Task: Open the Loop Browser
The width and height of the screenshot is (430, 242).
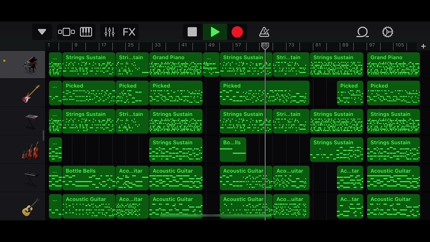Action: click(x=363, y=32)
